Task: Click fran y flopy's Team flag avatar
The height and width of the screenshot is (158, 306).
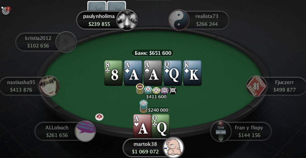Action: (x=221, y=131)
